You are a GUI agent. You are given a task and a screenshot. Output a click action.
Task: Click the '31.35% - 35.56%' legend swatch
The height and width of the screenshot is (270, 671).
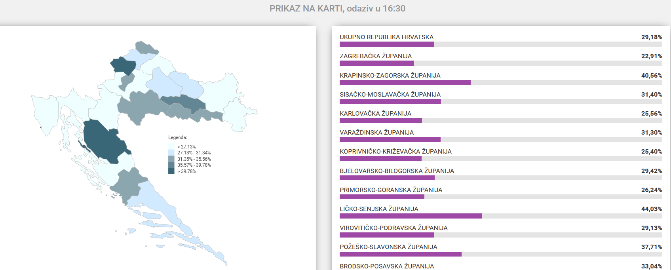coord(171,159)
